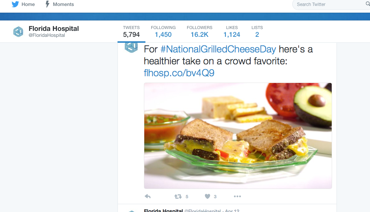This screenshot has width=370, height=212.
Task: Open the Likes tab showing 1,124
Action: click(x=232, y=32)
